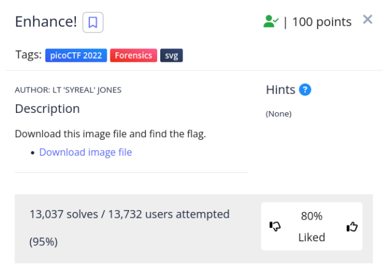385x270 pixels.
Task: Click the 80% Liked rating text
Action: tap(312, 227)
